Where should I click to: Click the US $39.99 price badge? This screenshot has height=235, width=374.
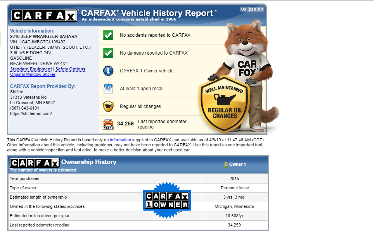(252, 10)
